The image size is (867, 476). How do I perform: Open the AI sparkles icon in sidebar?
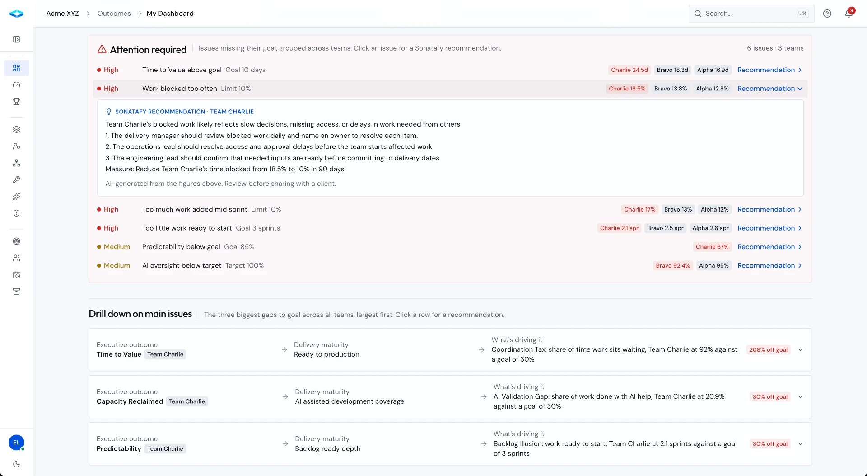[x=16, y=196]
